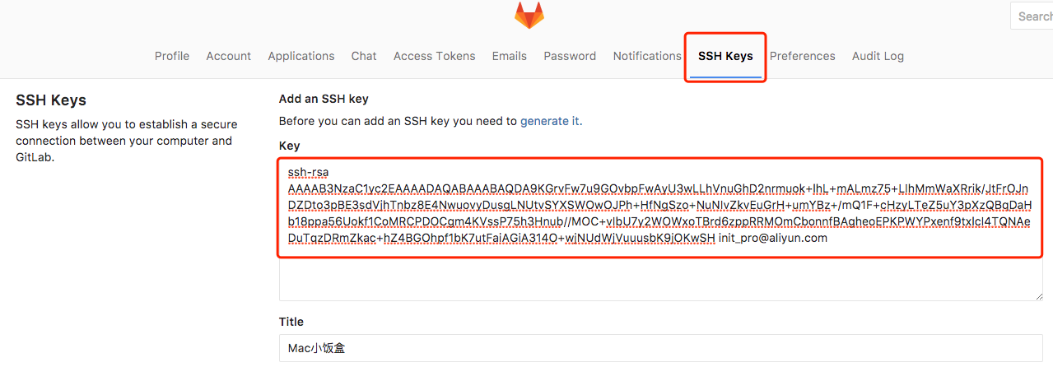
Task: Open the Preferences tab
Action: pos(803,56)
